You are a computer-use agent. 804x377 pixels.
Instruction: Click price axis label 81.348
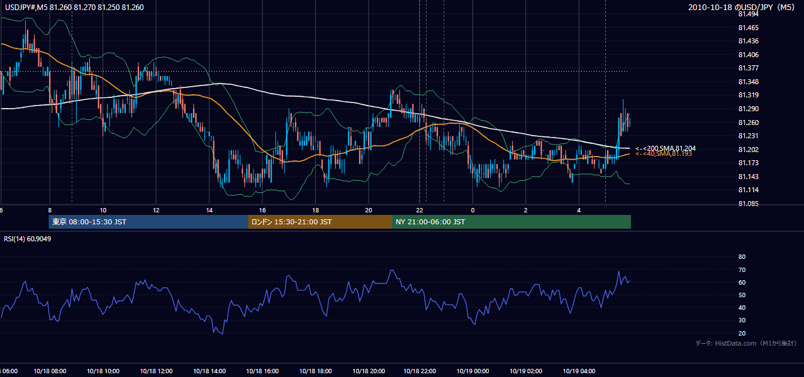pos(748,82)
